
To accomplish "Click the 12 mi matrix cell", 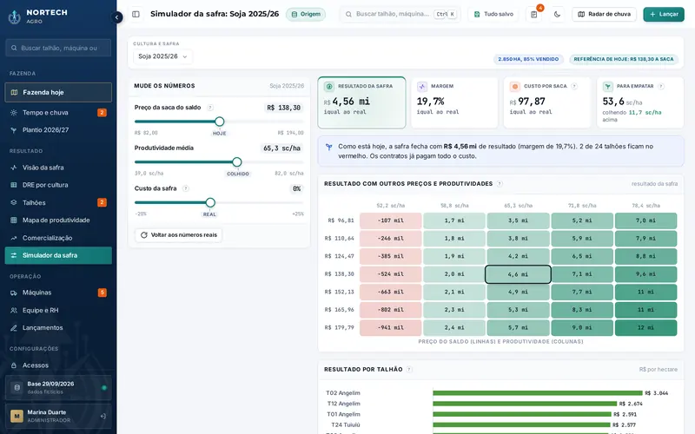I will 645,328.
